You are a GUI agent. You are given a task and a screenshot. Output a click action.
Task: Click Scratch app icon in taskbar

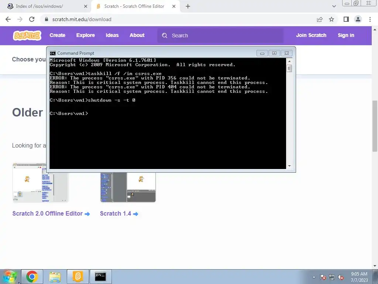tap(78, 277)
